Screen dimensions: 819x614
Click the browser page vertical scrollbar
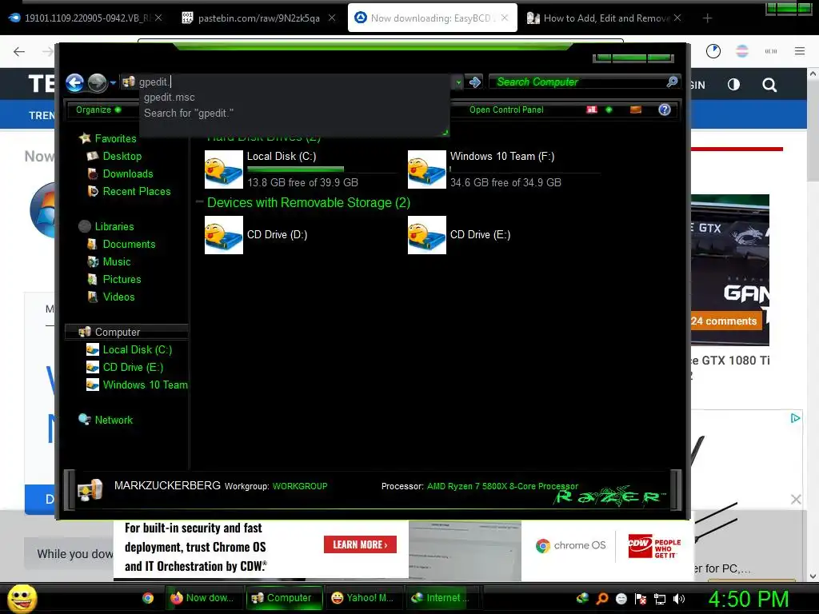tap(813, 324)
